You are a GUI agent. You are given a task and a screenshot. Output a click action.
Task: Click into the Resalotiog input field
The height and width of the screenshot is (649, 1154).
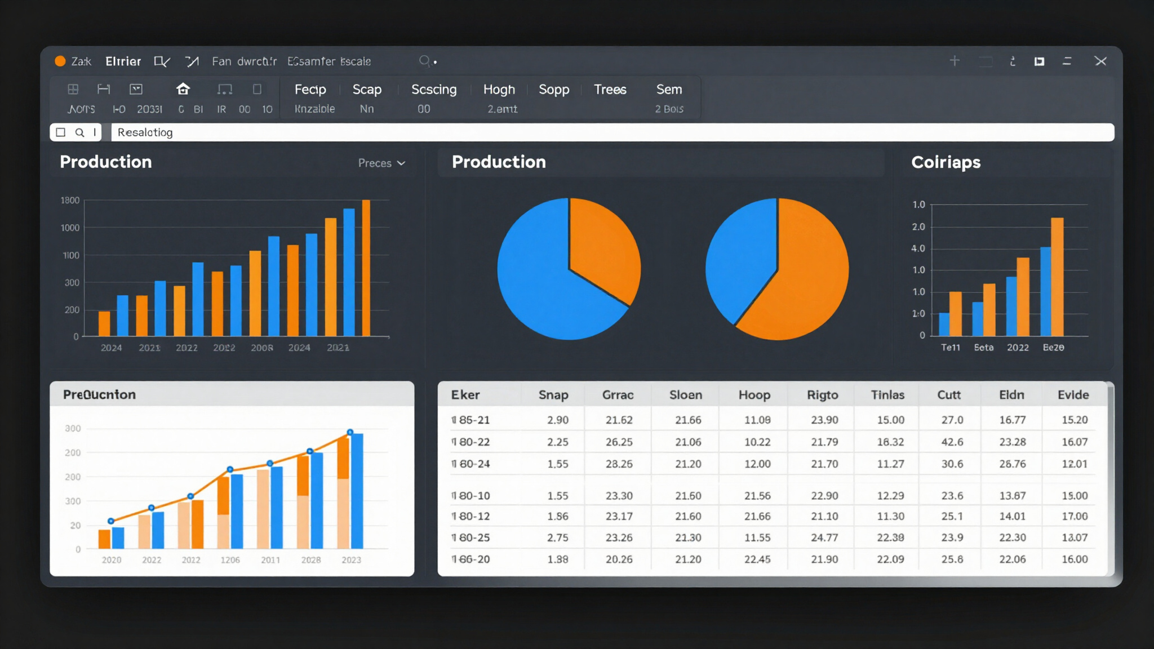(x=612, y=132)
